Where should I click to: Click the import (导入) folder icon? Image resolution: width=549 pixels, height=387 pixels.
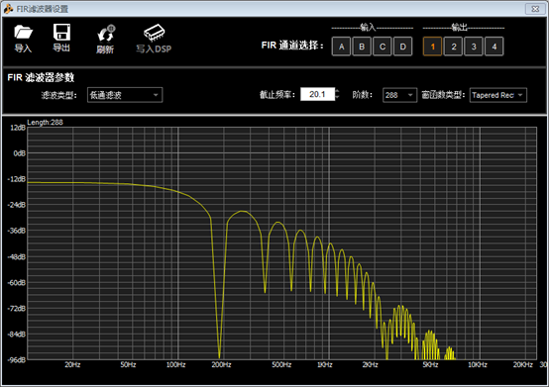click(x=23, y=32)
